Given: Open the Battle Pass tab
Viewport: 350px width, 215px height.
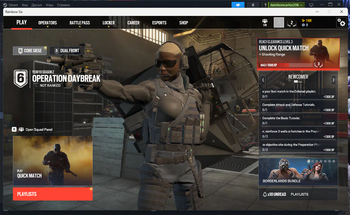Looking at the screenshot, I should 80,23.
